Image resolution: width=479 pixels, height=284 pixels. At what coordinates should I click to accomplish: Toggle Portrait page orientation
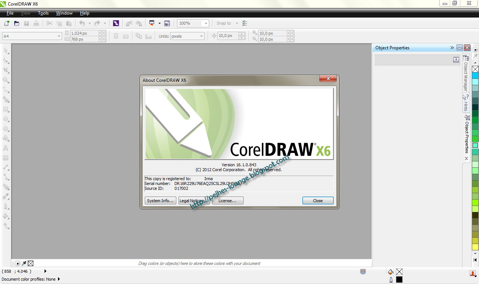point(116,36)
